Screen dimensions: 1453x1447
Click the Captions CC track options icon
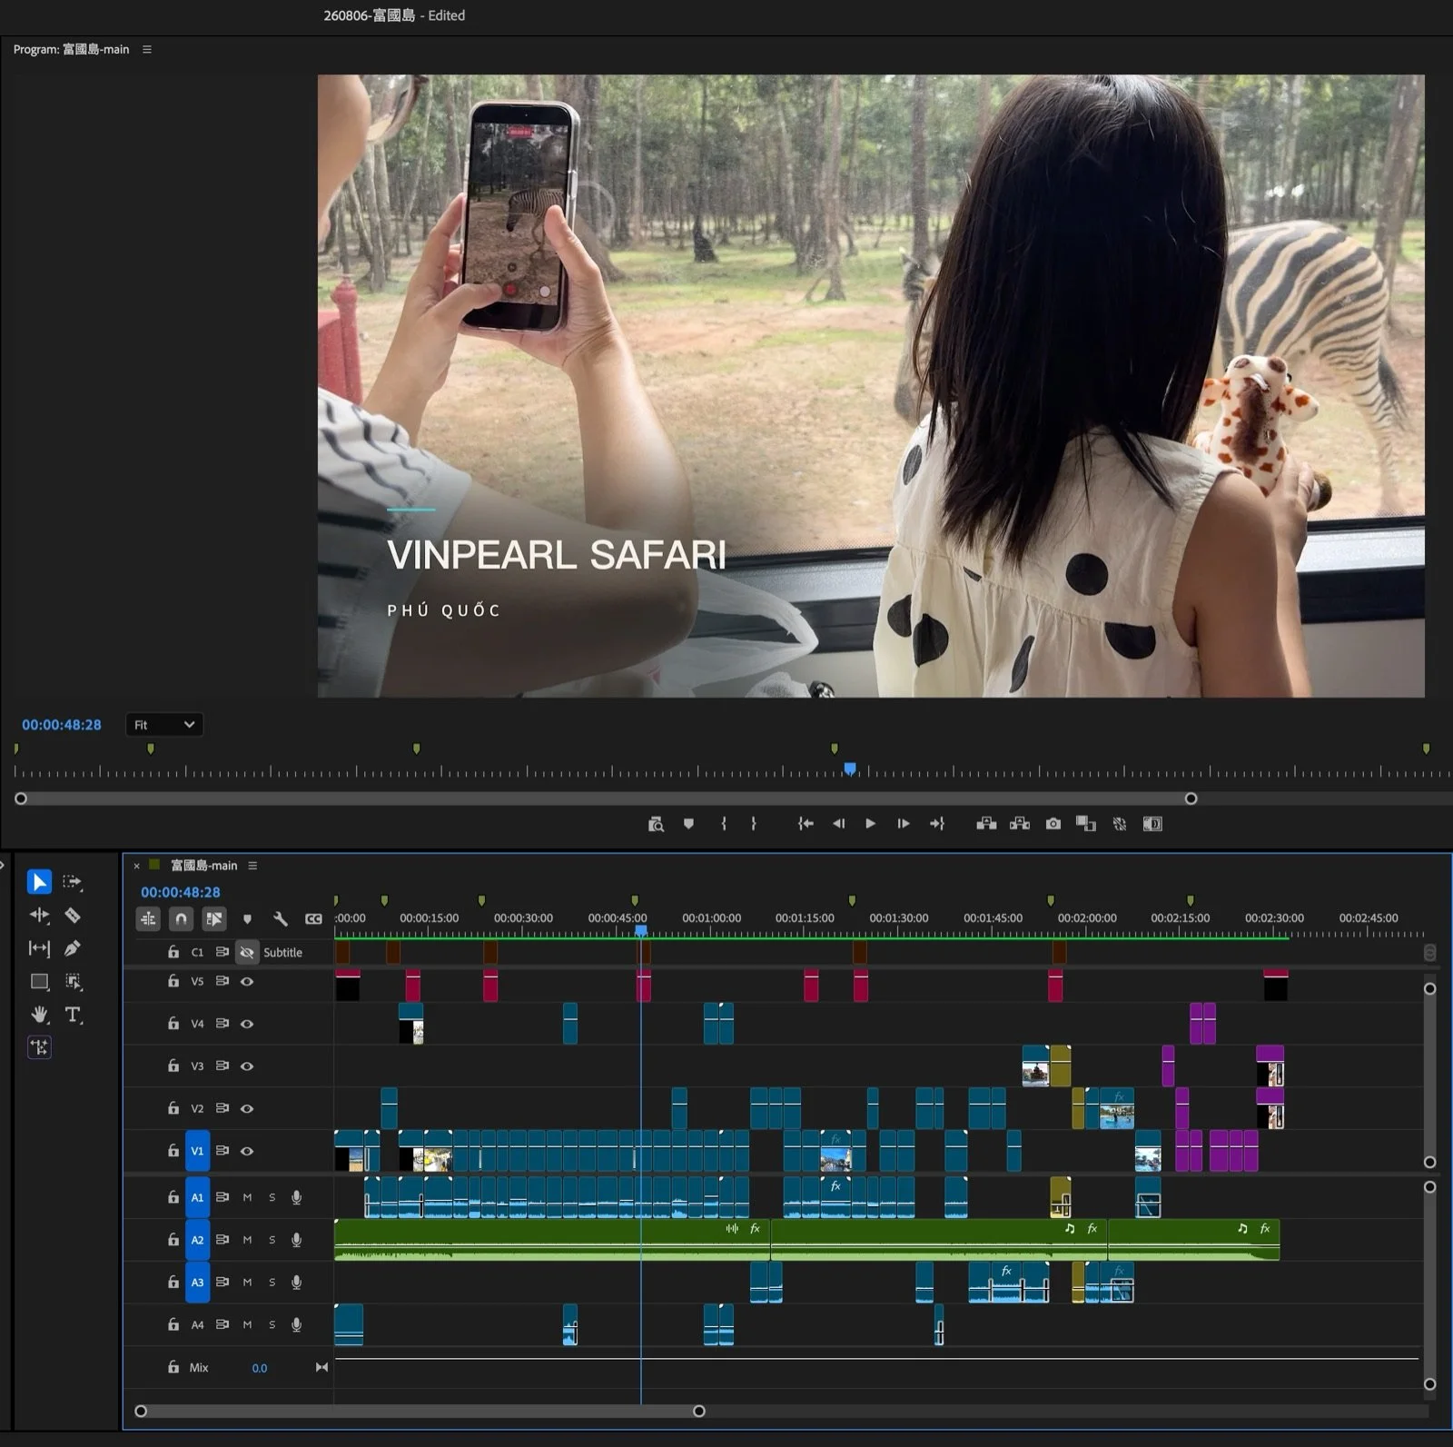[x=313, y=918]
